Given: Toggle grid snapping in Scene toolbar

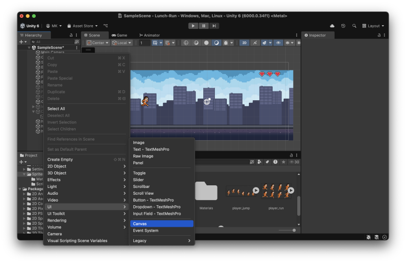Looking at the screenshot, I should (x=155, y=43).
